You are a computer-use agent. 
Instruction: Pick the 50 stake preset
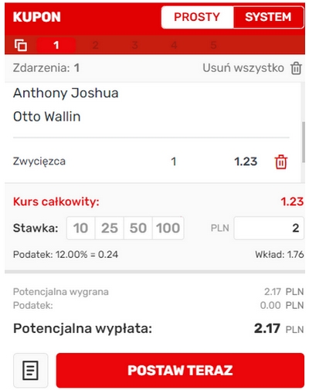138,228
